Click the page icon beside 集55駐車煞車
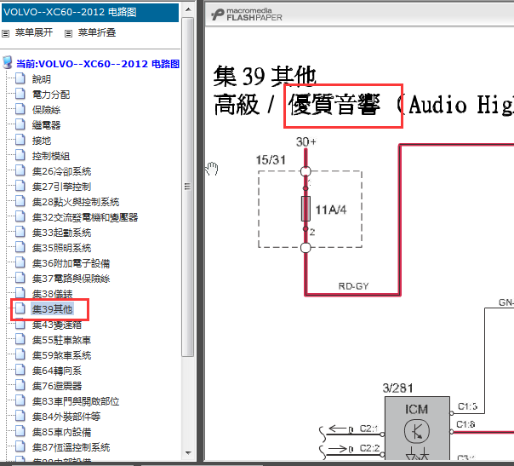 20,340
